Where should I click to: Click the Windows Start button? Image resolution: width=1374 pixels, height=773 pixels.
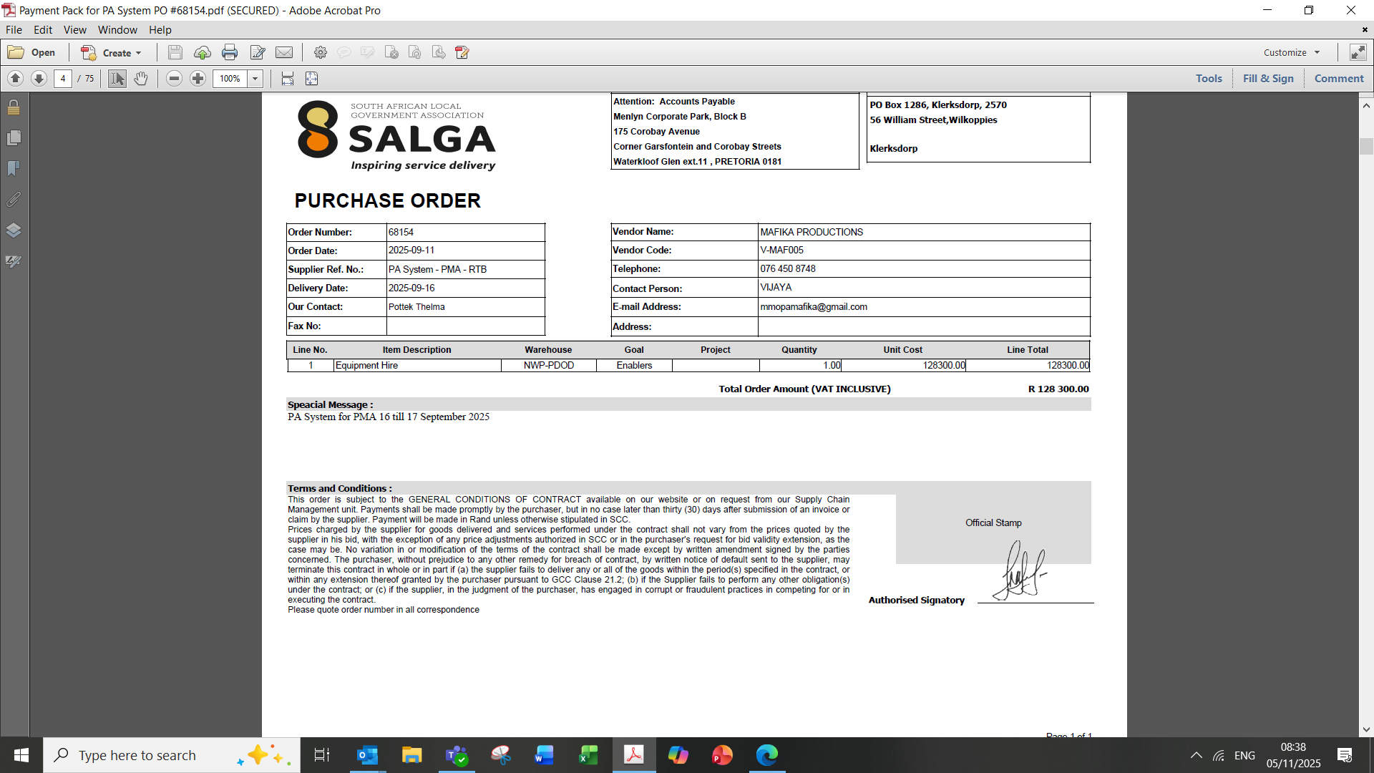pos(21,755)
